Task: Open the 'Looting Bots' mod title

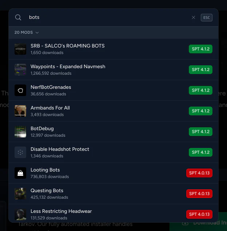Action: (x=45, y=170)
